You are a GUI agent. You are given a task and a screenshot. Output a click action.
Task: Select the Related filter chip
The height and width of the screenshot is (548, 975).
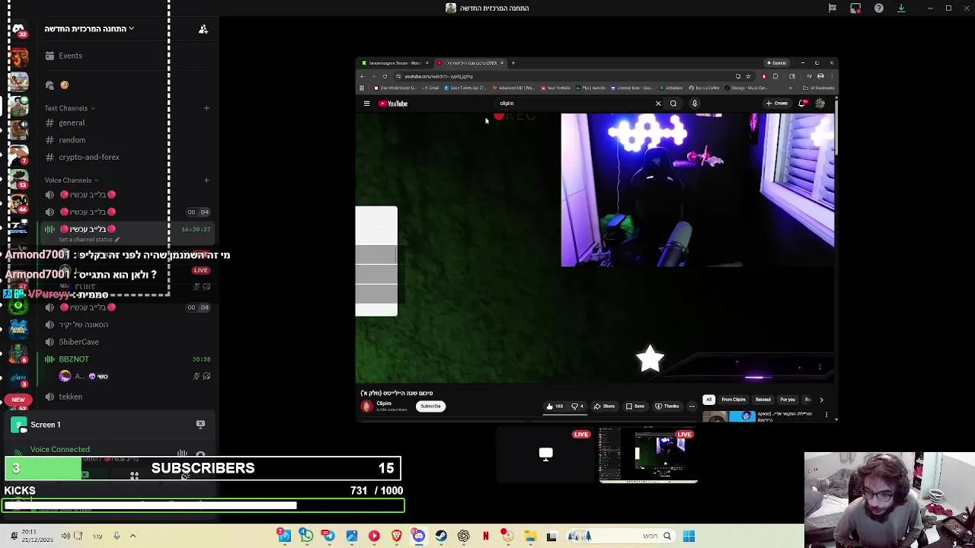click(x=762, y=400)
